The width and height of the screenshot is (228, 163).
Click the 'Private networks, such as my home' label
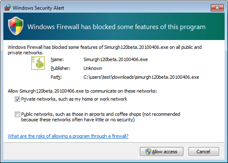pos(74,99)
